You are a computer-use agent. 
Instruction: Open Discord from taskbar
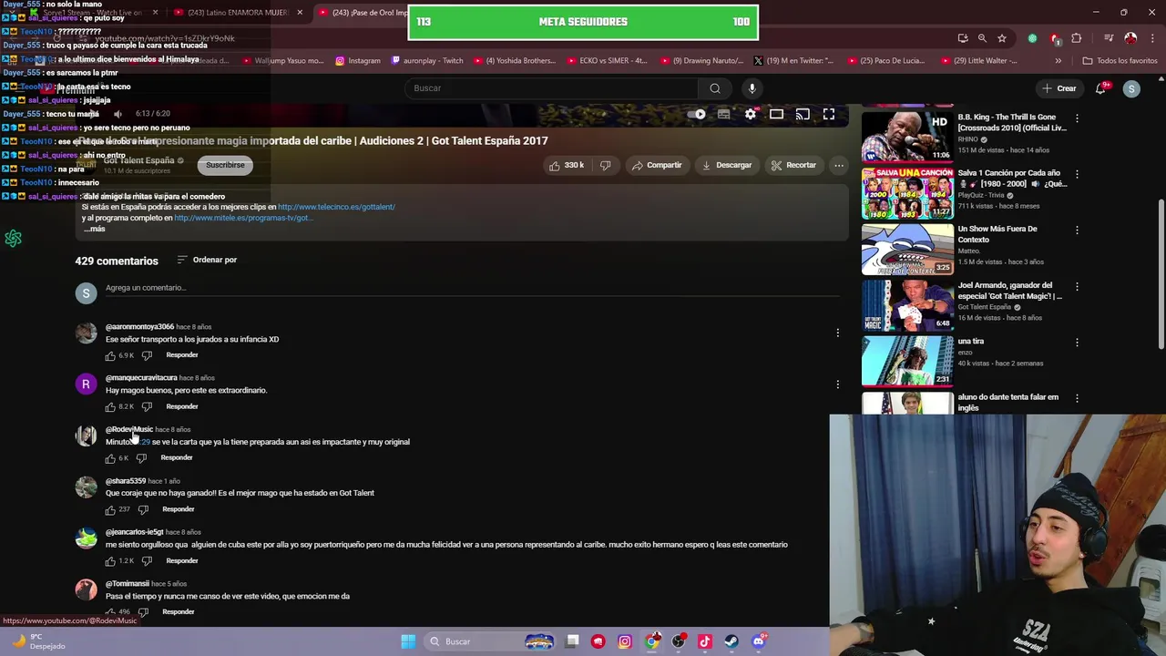(x=759, y=641)
